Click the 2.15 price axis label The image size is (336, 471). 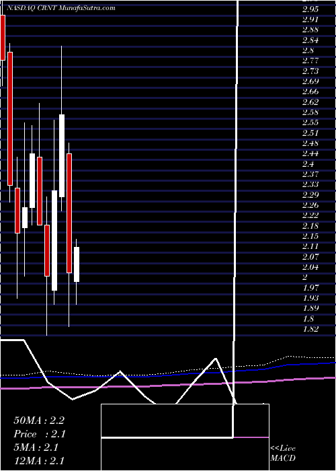tap(310, 235)
